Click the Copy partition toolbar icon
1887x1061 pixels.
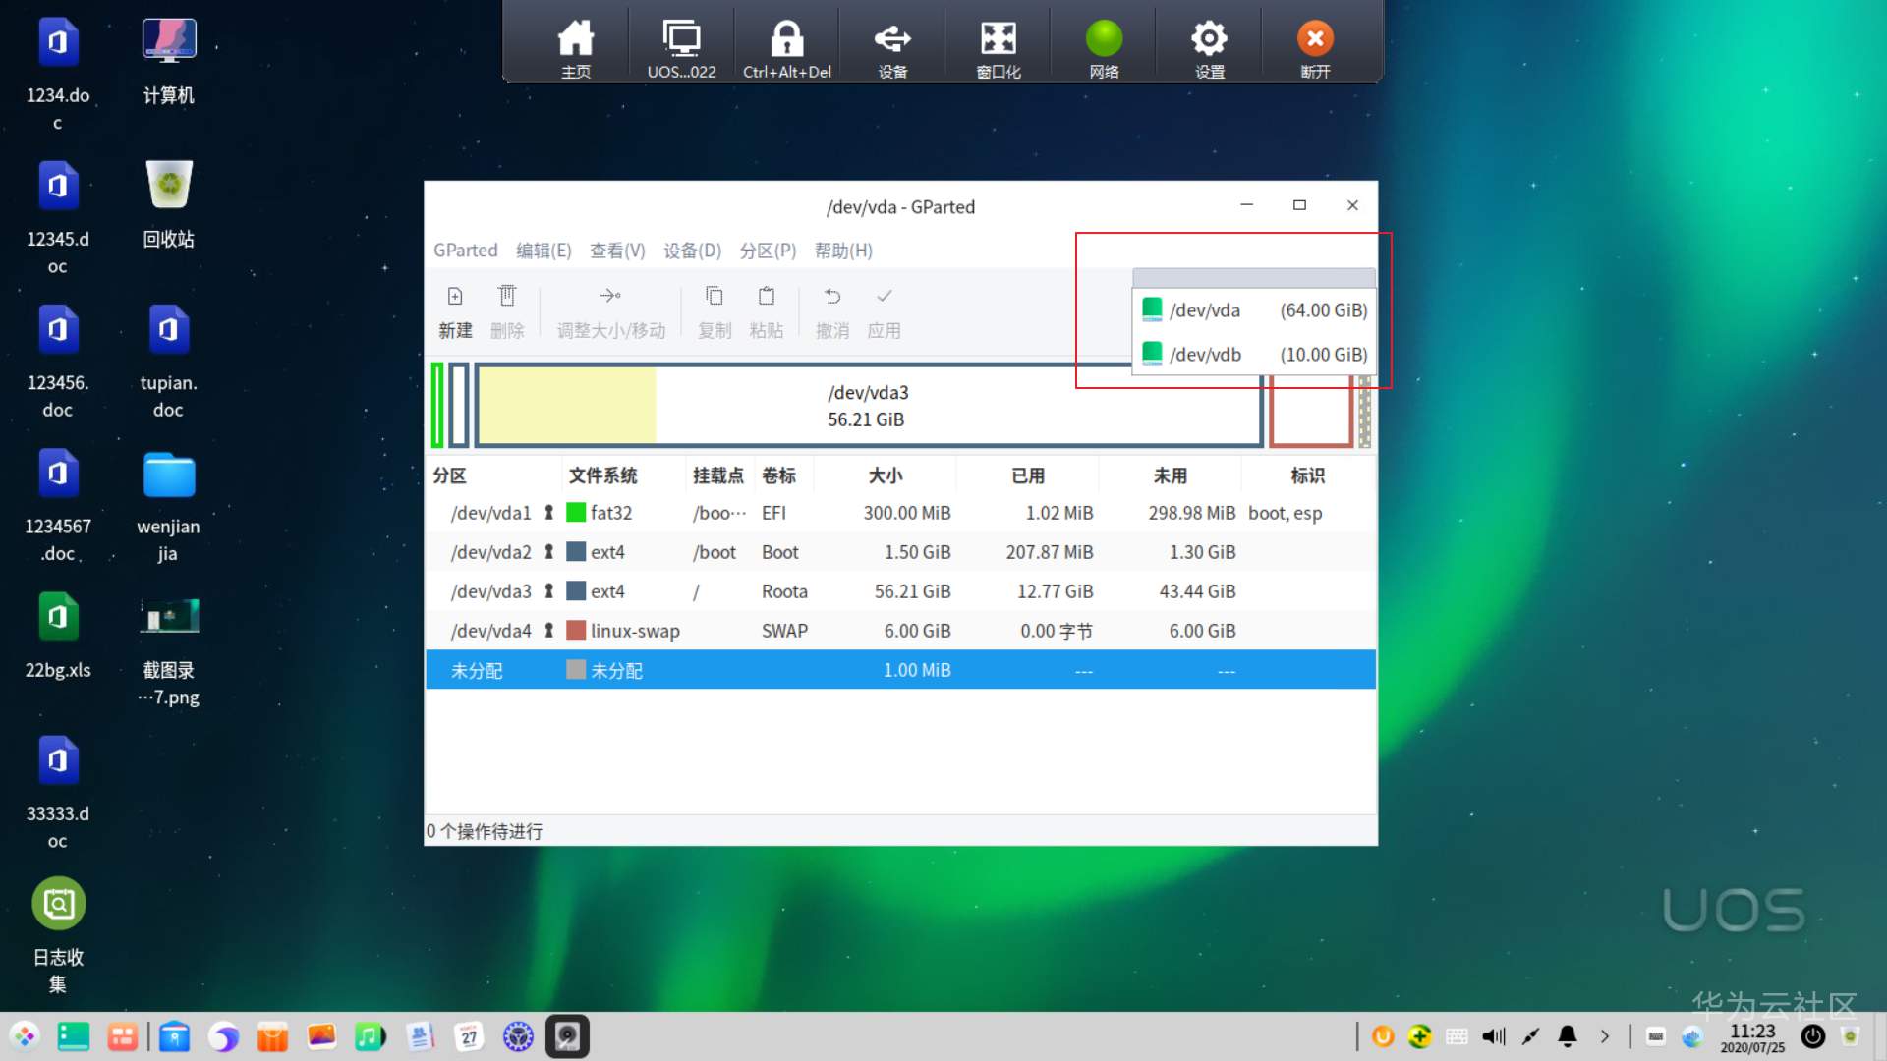click(x=715, y=297)
